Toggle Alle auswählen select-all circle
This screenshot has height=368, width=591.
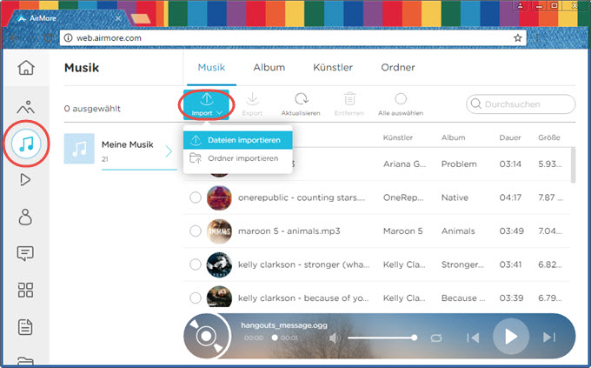pos(401,99)
